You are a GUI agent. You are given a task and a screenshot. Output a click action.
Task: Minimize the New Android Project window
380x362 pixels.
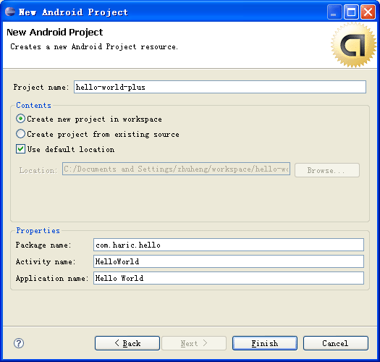[x=334, y=12]
